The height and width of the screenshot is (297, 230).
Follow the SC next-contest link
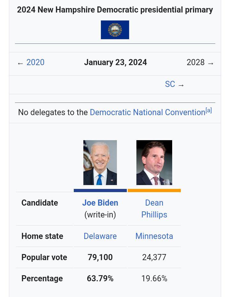(x=170, y=84)
